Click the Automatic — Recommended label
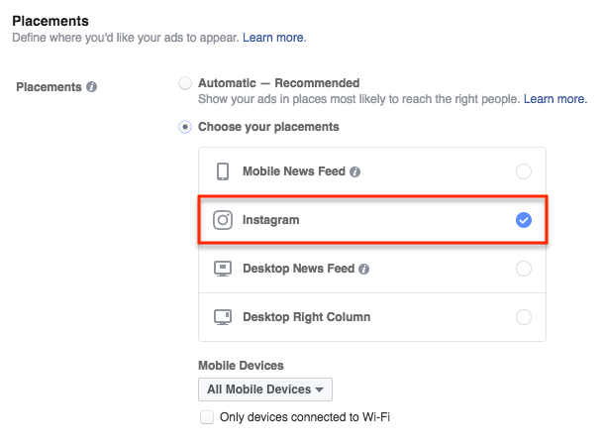604x445 pixels. click(279, 83)
